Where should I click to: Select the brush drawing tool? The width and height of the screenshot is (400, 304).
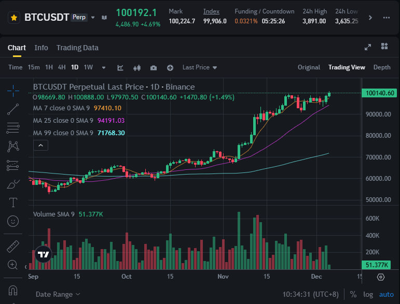(13, 184)
